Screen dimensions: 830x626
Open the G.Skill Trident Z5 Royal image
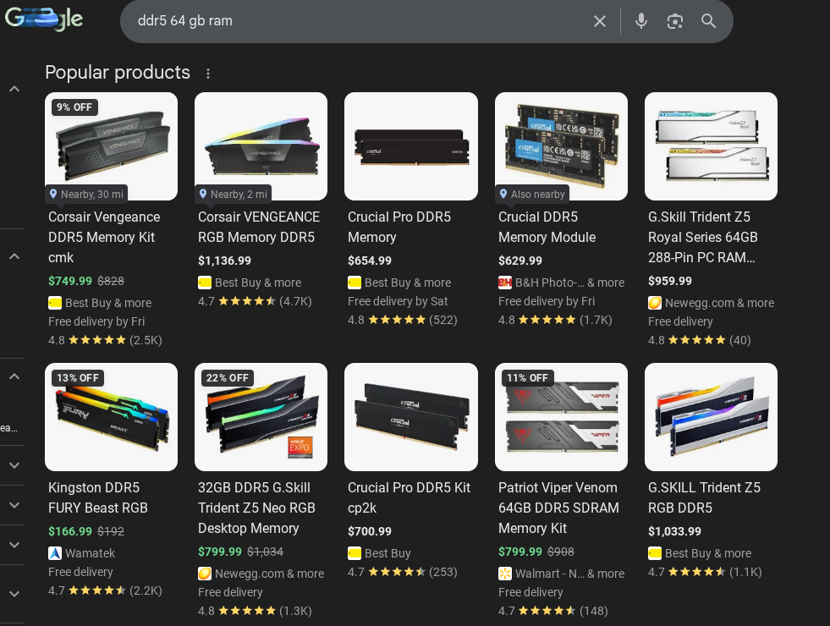pyautogui.click(x=711, y=146)
